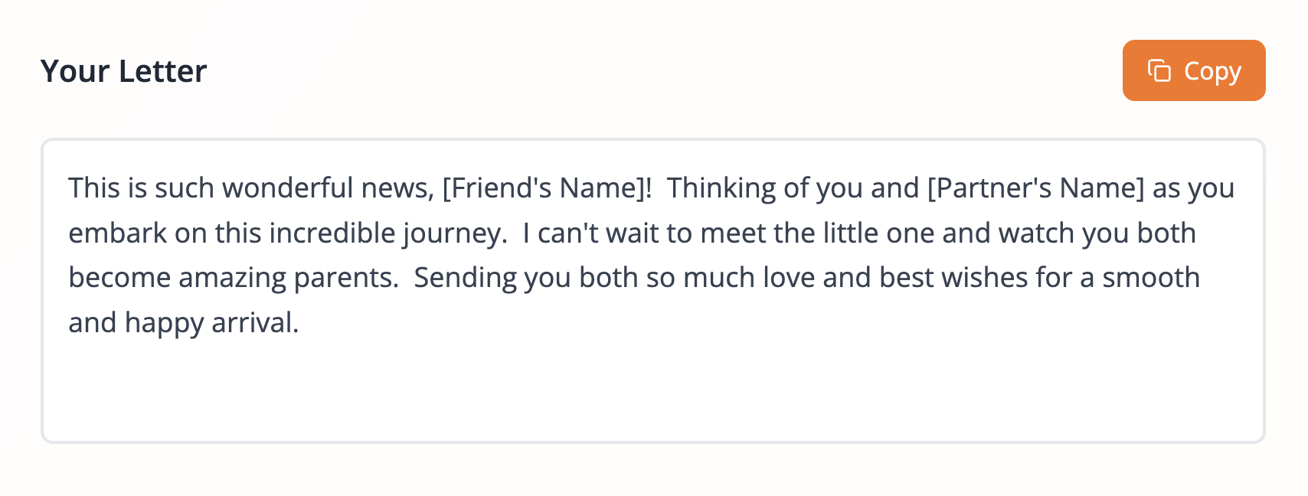
Task: Click inside the letter text box
Action: click(652, 291)
